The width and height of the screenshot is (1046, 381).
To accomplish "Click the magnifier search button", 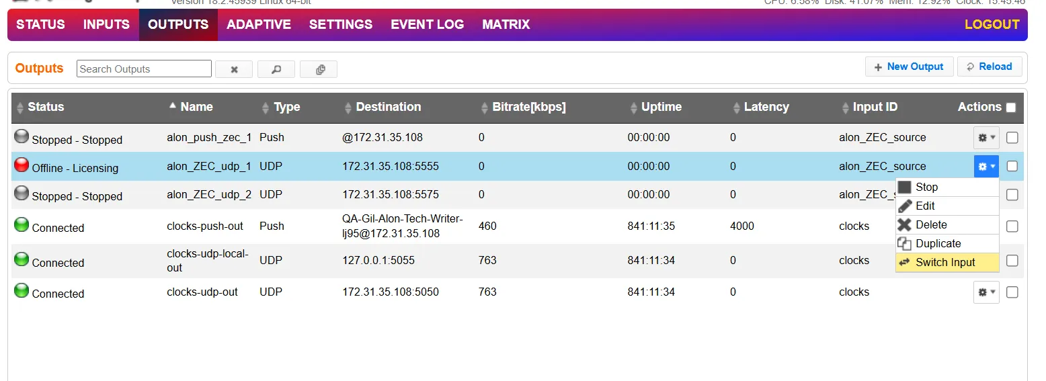I will 276,69.
